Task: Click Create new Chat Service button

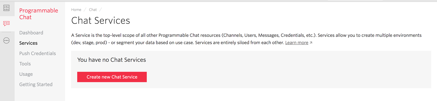Action: click(x=112, y=77)
